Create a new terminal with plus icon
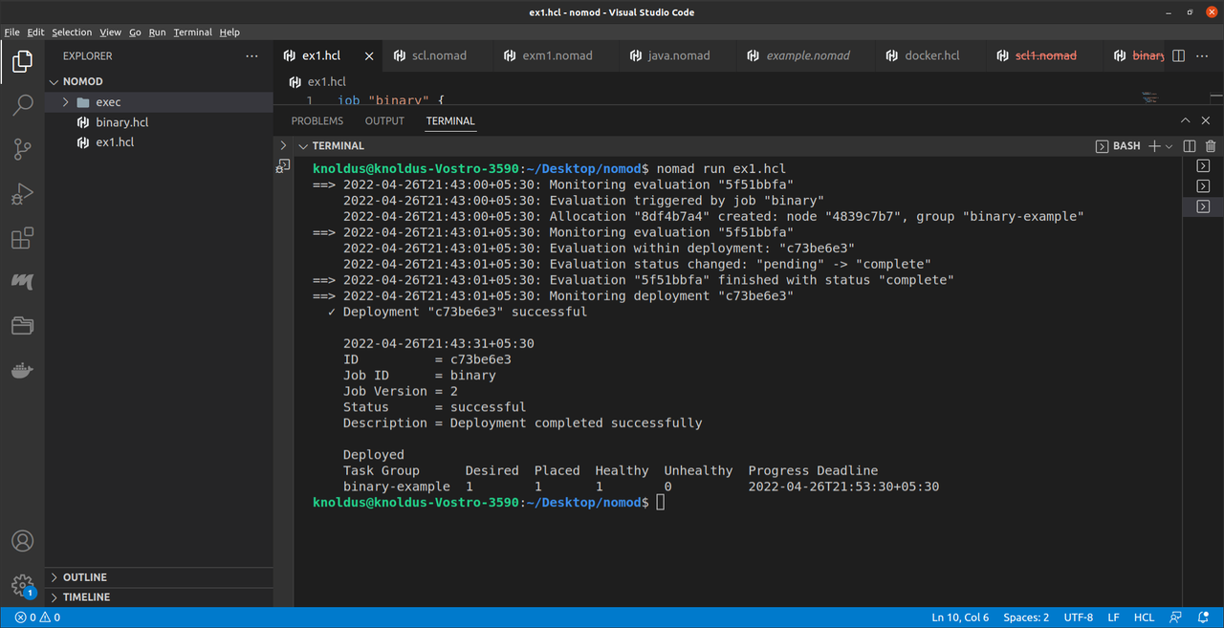 pos(1154,146)
